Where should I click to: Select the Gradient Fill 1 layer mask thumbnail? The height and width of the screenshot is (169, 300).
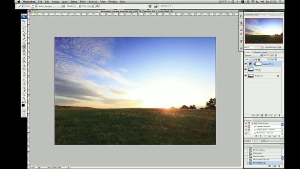(x=258, y=64)
